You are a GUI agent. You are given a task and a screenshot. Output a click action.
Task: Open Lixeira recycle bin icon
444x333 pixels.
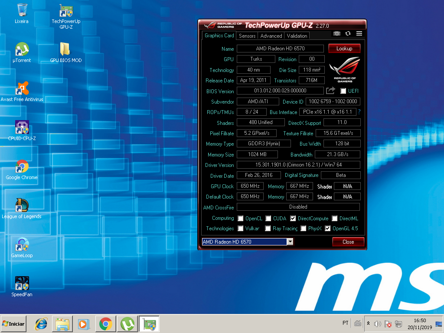click(x=22, y=13)
